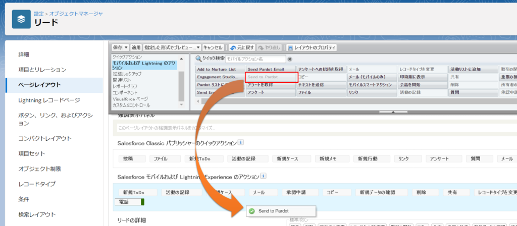
Task: Select Send Pardot Email palette action
Action: coord(271,70)
